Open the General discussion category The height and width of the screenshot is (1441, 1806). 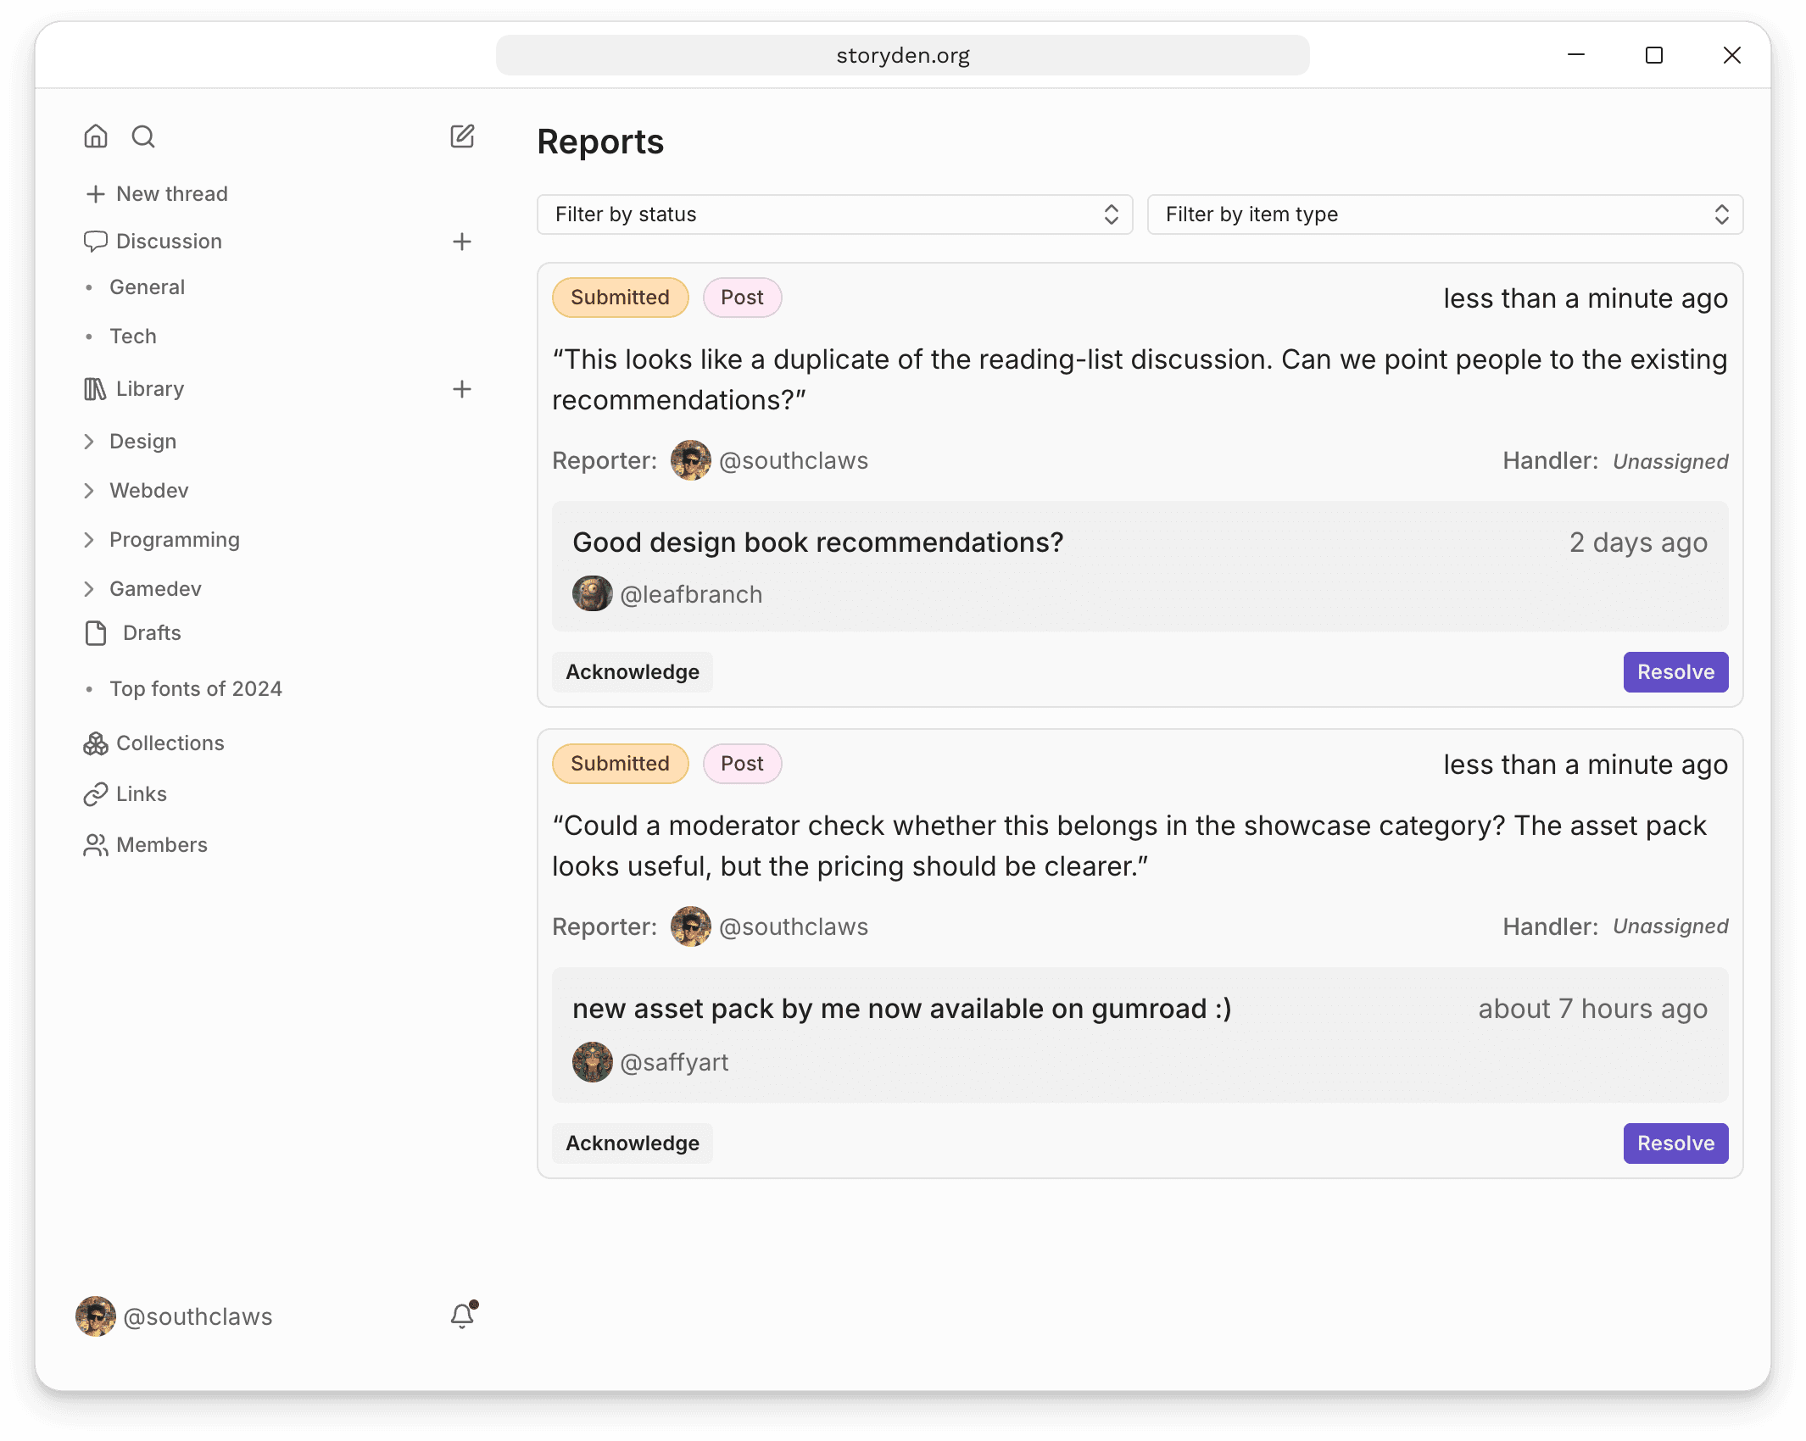click(147, 287)
